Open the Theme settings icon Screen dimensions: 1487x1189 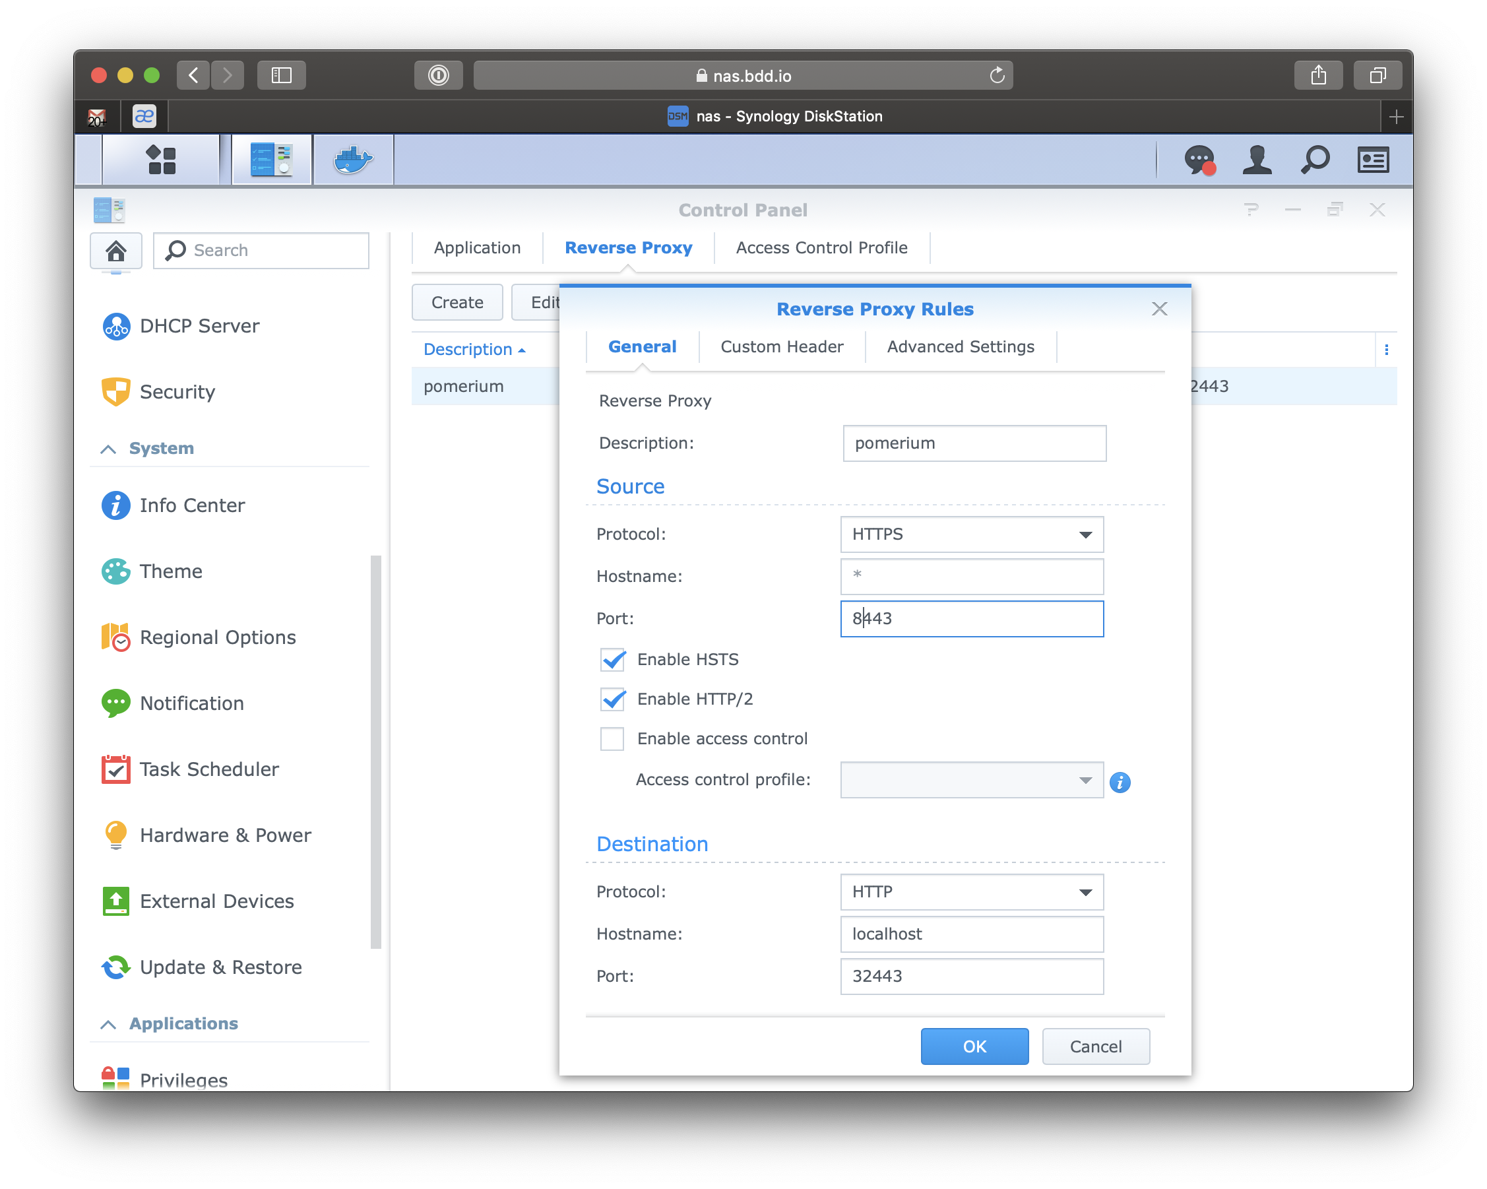116,571
